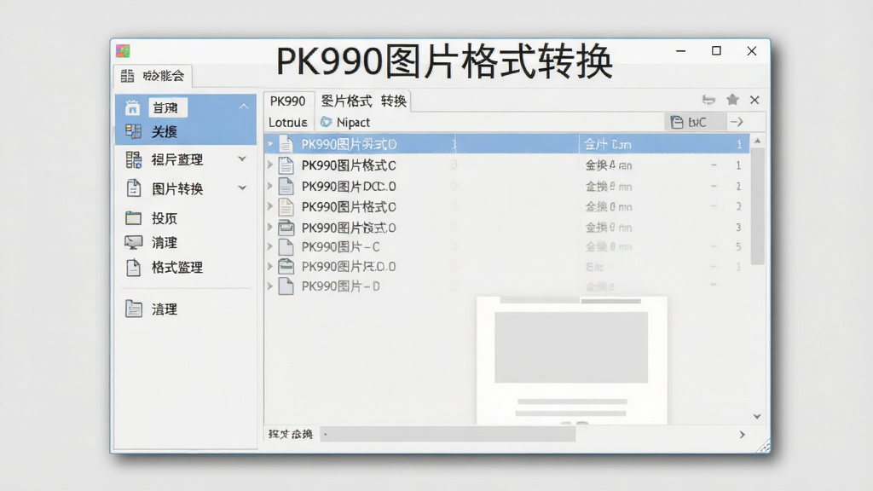Click the back arrow icon beside the star
This screenshot has width=873, height=491.
(x=708, y=100)
